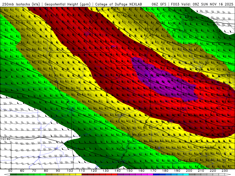Click the 'College of DuPage NEXLAB' label

pyautogui.click(x=119, y=4)
